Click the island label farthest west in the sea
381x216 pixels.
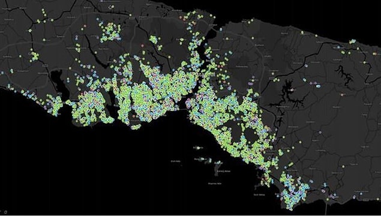(175, 161)
